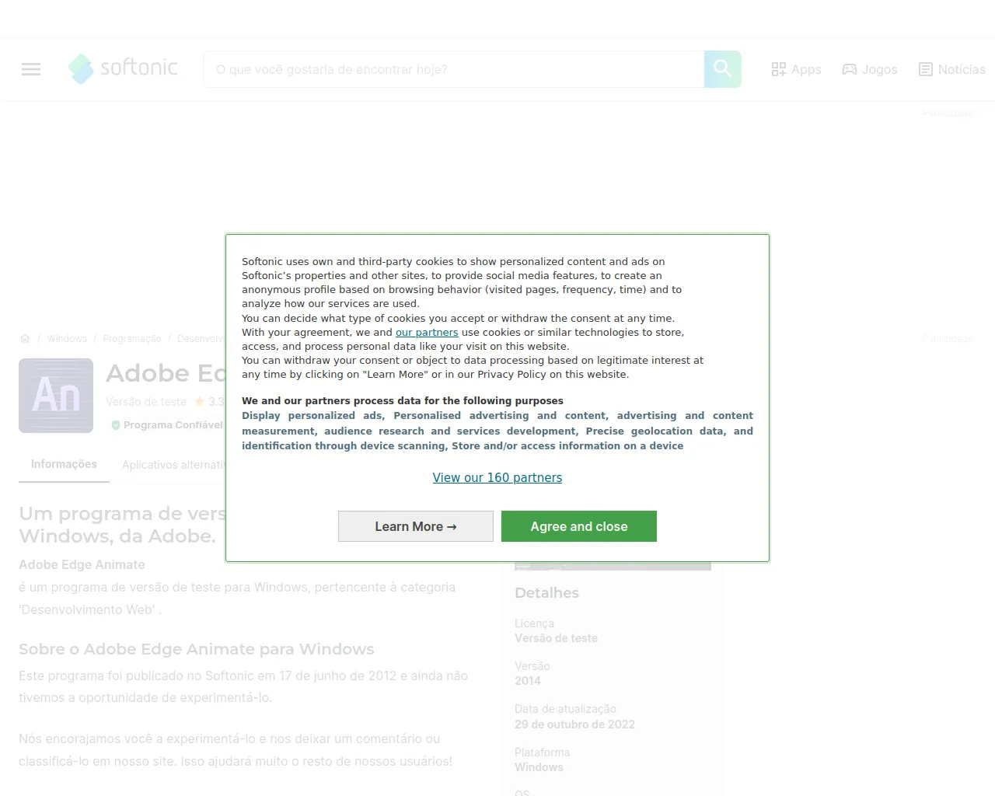Click the 'Versão de teste' label under app title

(x=146, y=402)
